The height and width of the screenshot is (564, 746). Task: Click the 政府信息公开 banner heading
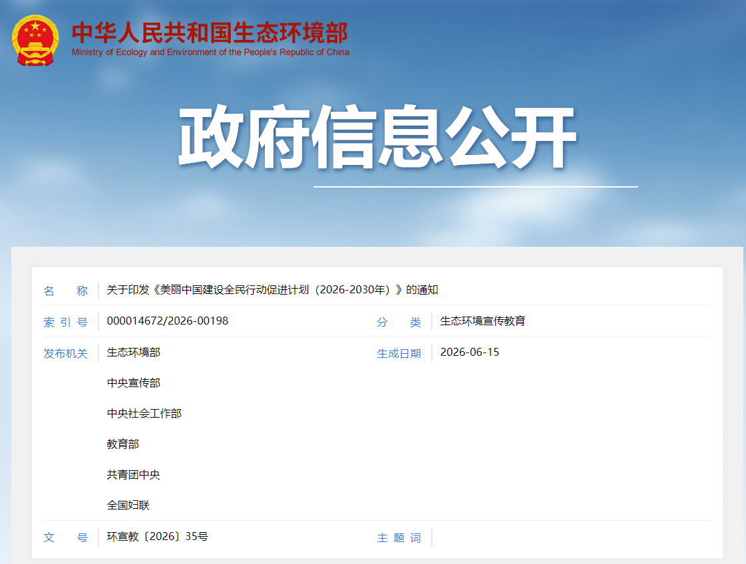[377, 137]
